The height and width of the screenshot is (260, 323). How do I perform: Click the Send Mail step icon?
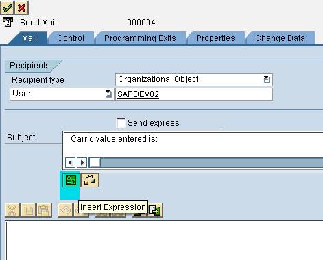8,23
